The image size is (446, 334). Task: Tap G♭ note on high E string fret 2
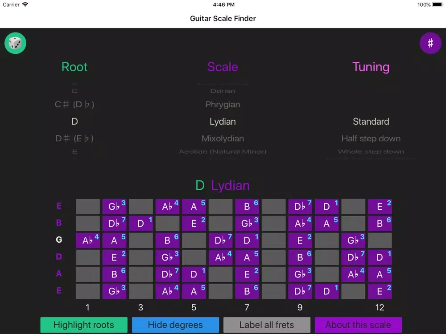pyautogui.click(x=114, y=207)
